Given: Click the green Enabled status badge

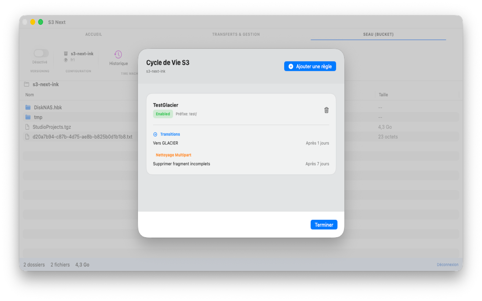Looking at the screenshot, I should 163,114.
